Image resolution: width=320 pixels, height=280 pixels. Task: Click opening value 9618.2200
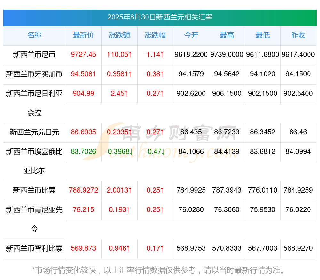pos(191,55)
